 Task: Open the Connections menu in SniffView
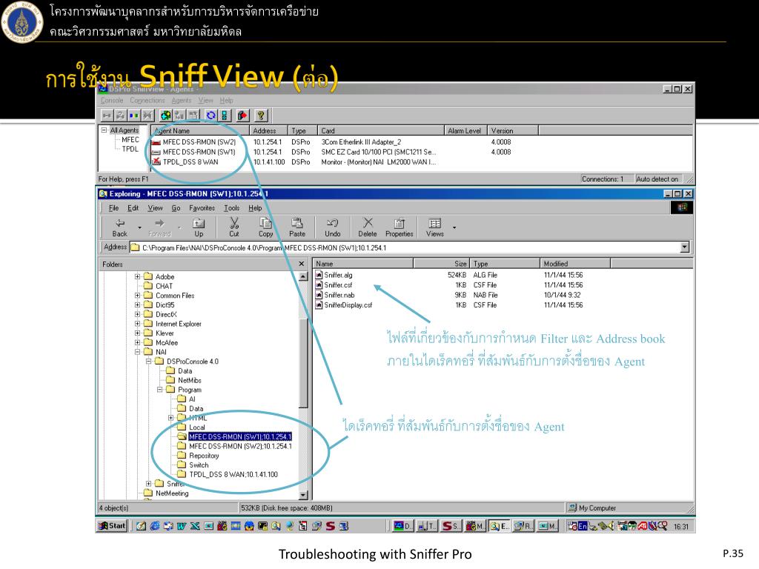(148, 100)
